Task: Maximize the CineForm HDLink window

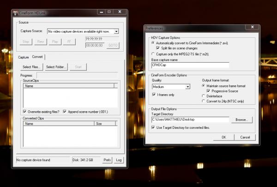Action: [109, 12]
